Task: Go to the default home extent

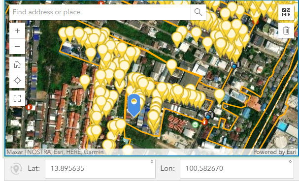Action: click(17, 64)
